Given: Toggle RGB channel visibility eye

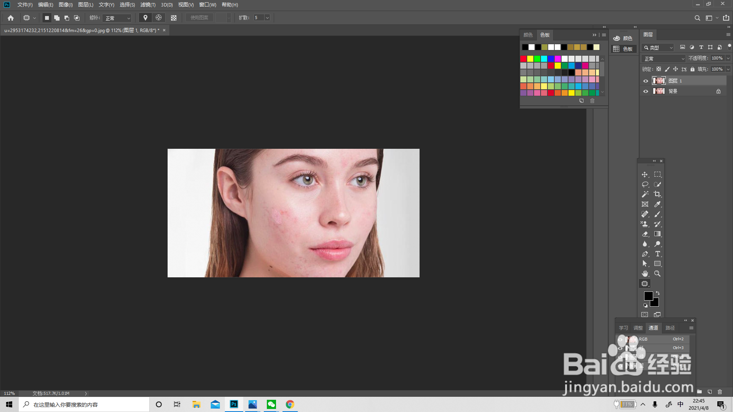Looking at the screenshot, I should click(x=620, y=339).
